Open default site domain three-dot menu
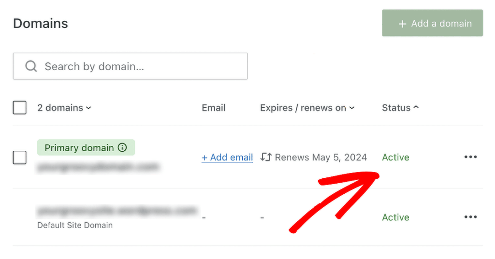Image resolution: width=495 pixels, height=259 pixels. 470,217
